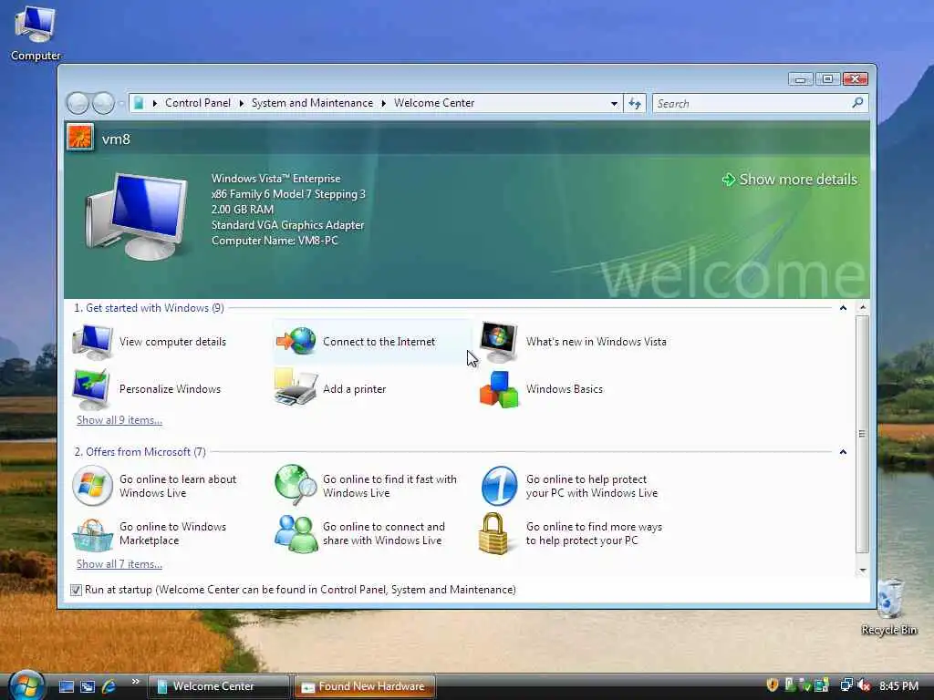Click the Windows Start orb
Viewport: 934px width, 700px height.
click(x=26, y=685)
